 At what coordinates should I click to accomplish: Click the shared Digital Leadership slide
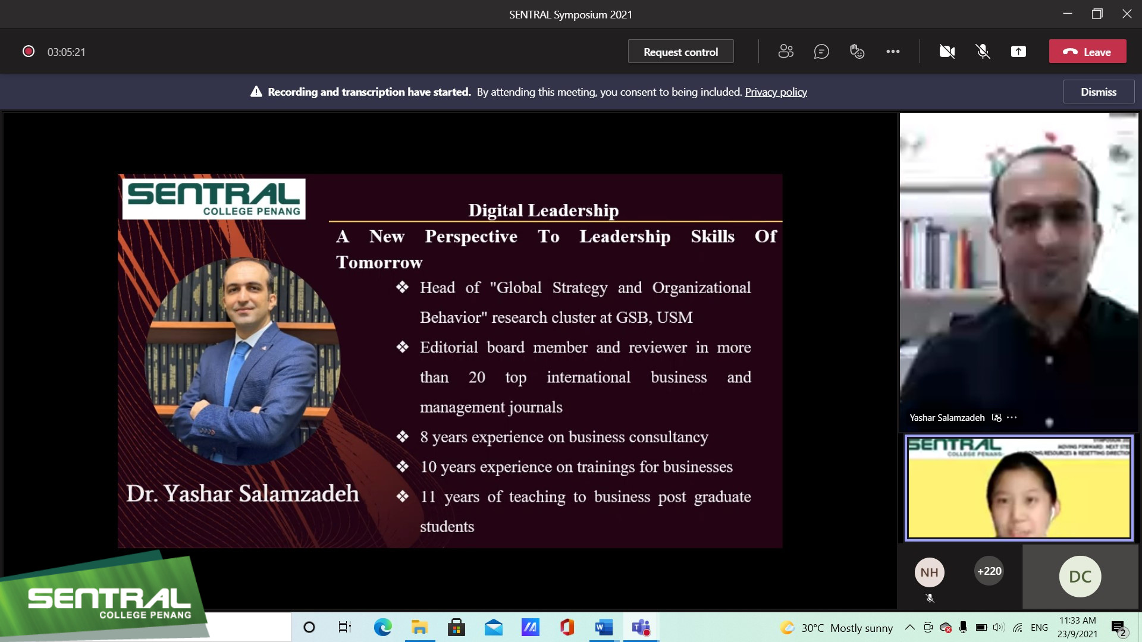tap(450, 361)
